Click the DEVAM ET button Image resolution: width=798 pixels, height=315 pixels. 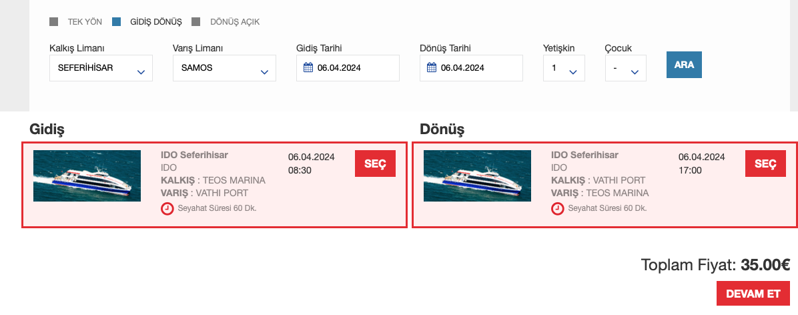pos(753,294)
